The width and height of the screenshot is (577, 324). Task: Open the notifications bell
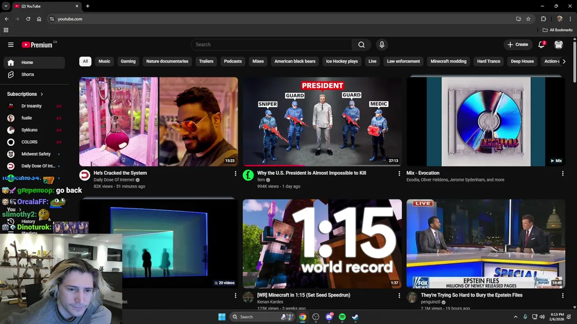click(541, 45)
